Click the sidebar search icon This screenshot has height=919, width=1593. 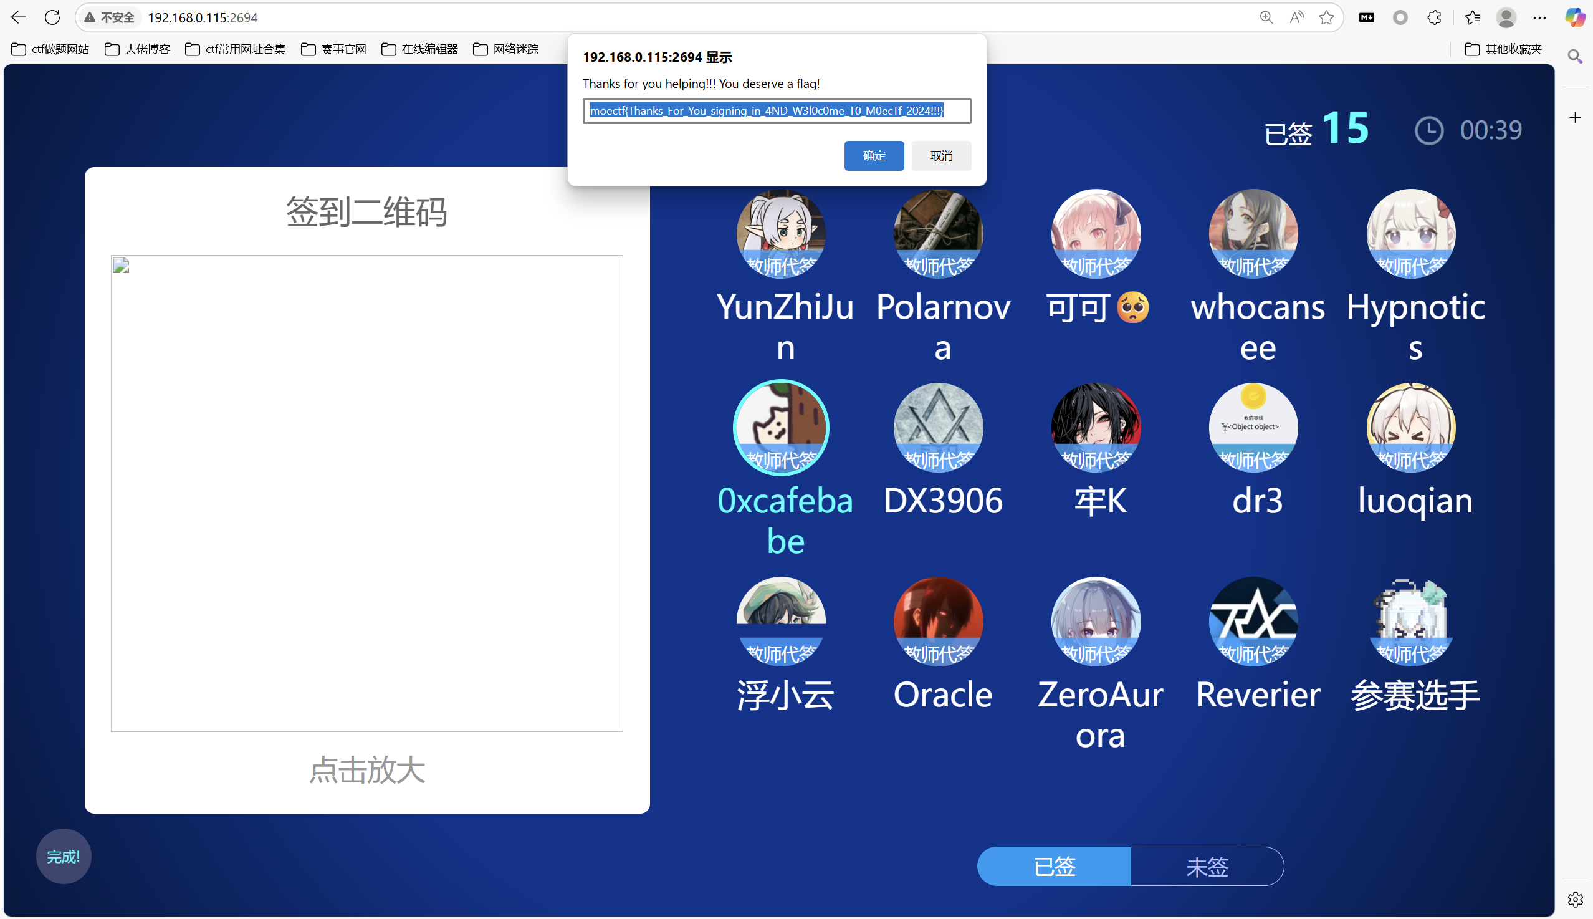pos(1575,57)
